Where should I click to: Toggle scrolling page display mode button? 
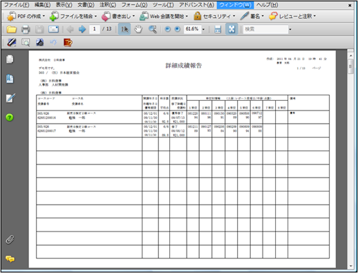click(x=218, y=29)
